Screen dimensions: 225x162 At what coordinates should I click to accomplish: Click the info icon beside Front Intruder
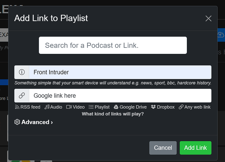pos(22,72)
